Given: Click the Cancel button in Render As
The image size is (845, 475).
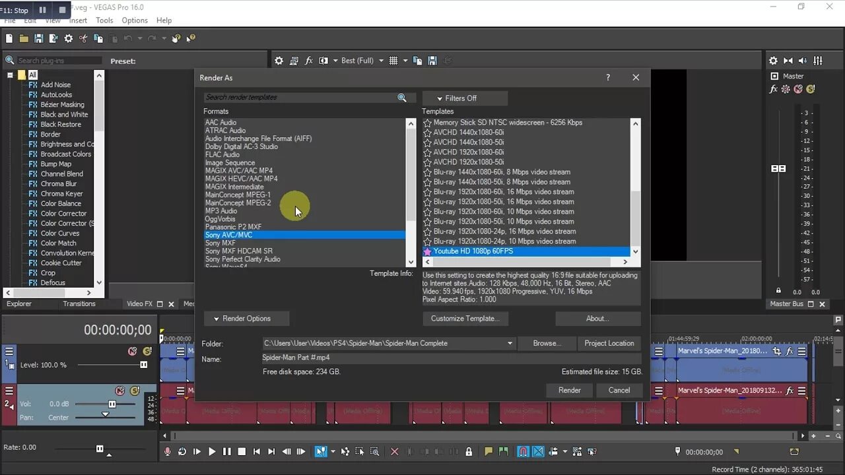Looking at the screenshot, I should 619,390.
